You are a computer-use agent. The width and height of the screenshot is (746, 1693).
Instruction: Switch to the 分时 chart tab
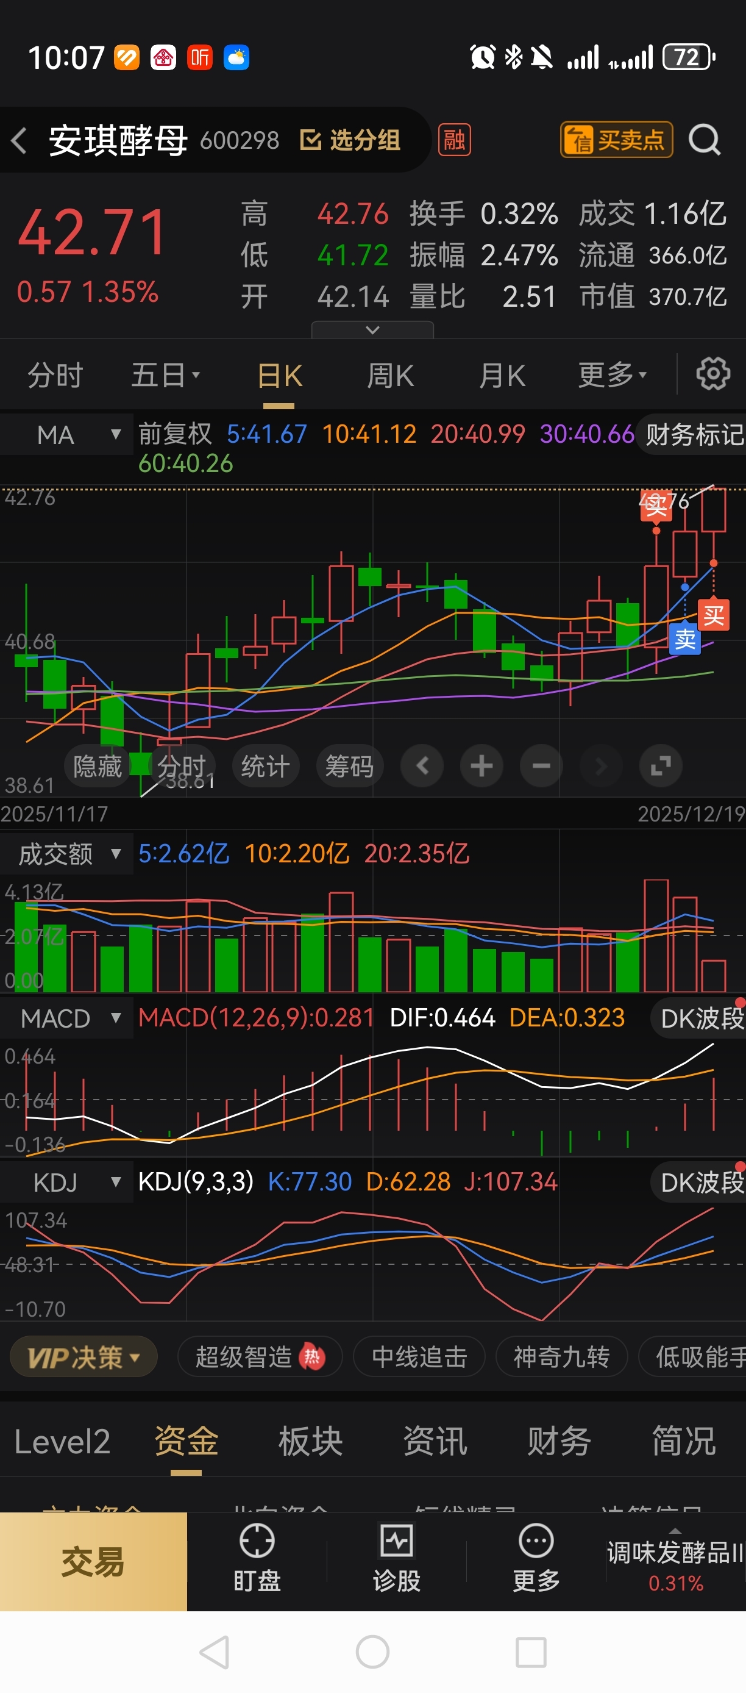[x=55, y=376]
